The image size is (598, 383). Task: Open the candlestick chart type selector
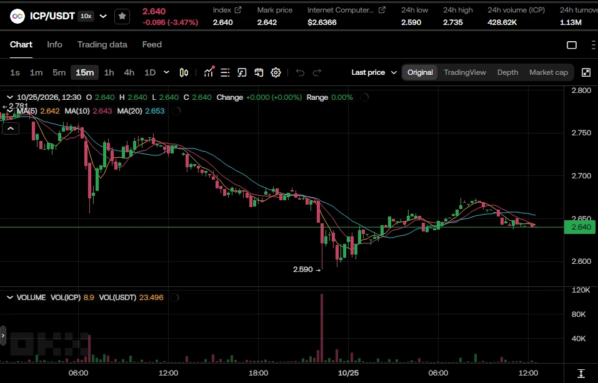[184, 72]
